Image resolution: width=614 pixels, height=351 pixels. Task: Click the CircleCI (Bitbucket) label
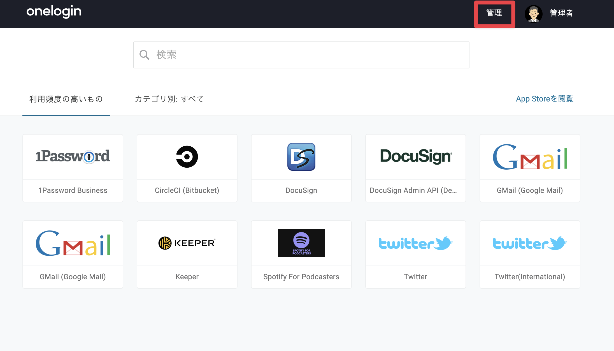point(187,190)
